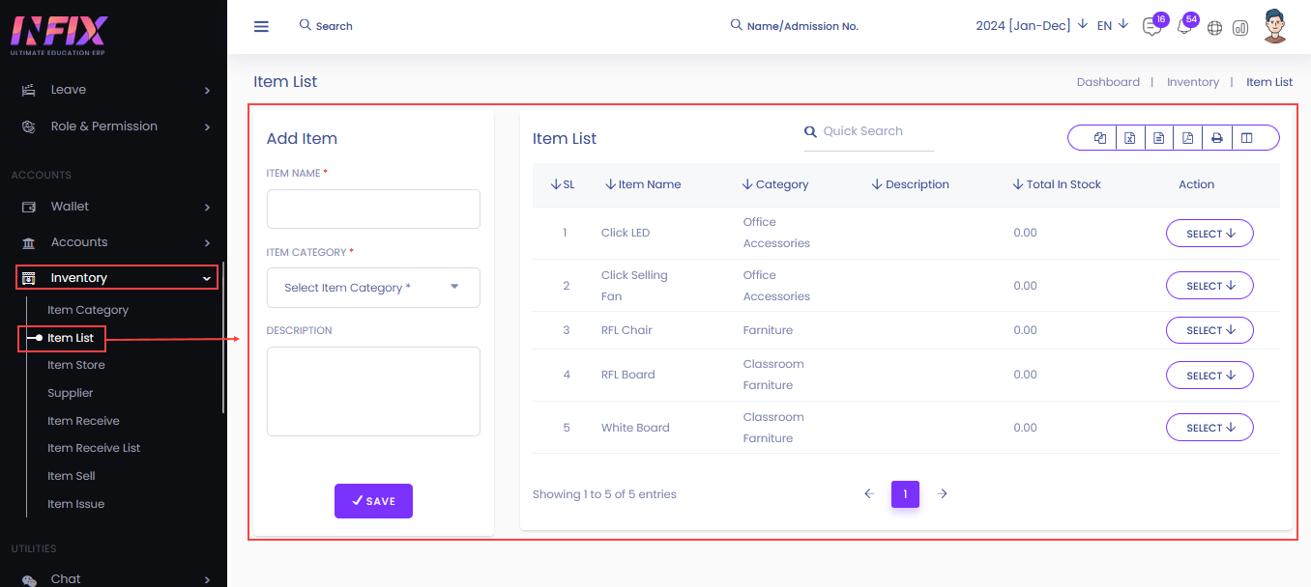Focus the top Search field

(x=334, y=26)
